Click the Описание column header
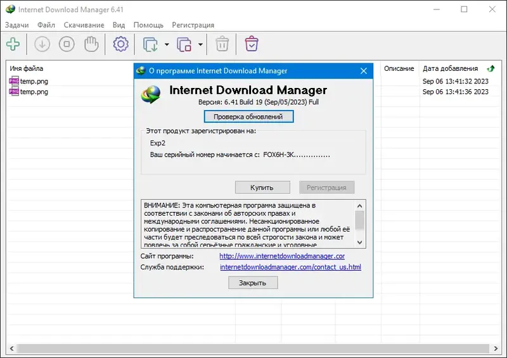This screenshot has height=358, width=507. (399, 68)
